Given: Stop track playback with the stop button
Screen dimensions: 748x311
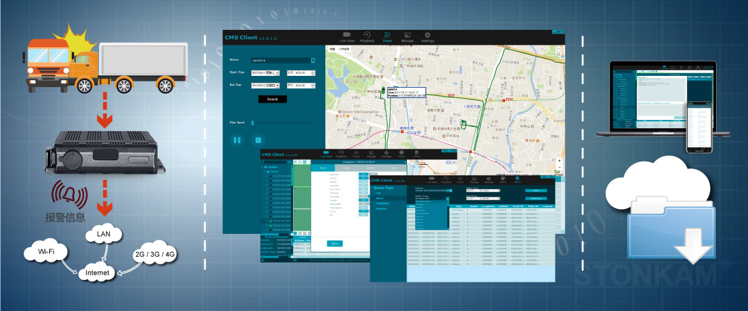Looking at the screenshot, I should pyautogui.click(x=257, y=140).
